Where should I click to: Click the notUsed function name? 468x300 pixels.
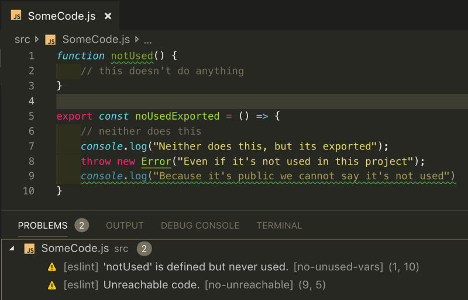click(x=132, y=55)
